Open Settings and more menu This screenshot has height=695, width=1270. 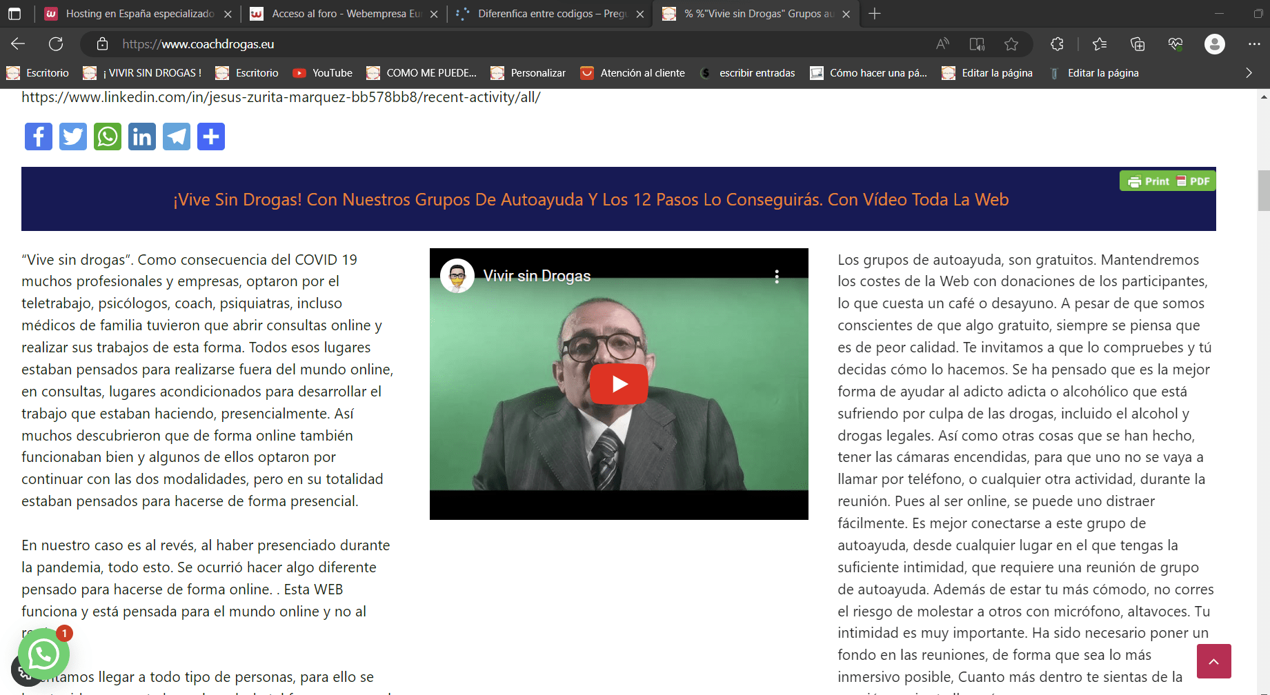tap(1254, 44)
